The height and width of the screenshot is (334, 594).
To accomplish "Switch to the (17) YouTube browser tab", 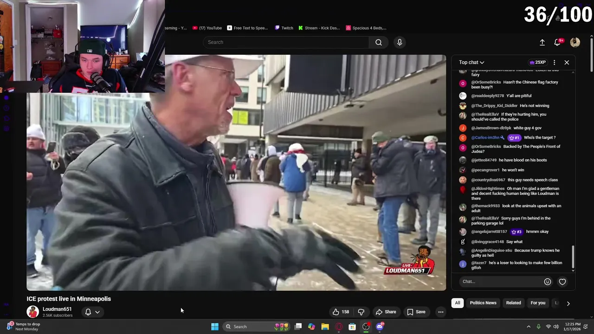I will (x=207, y=28).
